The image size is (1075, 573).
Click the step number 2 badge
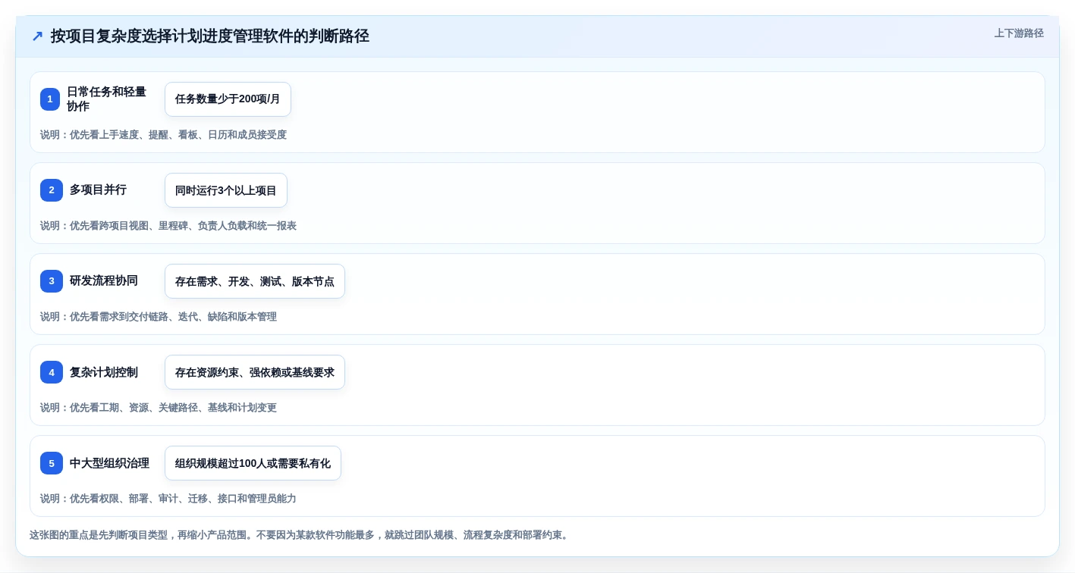[x=52, y=190]
